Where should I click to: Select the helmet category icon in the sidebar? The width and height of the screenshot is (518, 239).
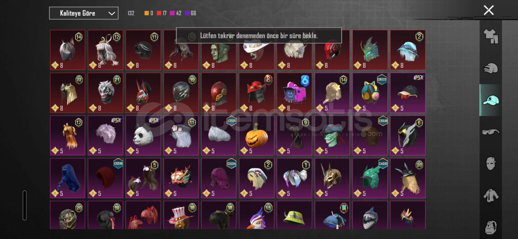point(490,68)
